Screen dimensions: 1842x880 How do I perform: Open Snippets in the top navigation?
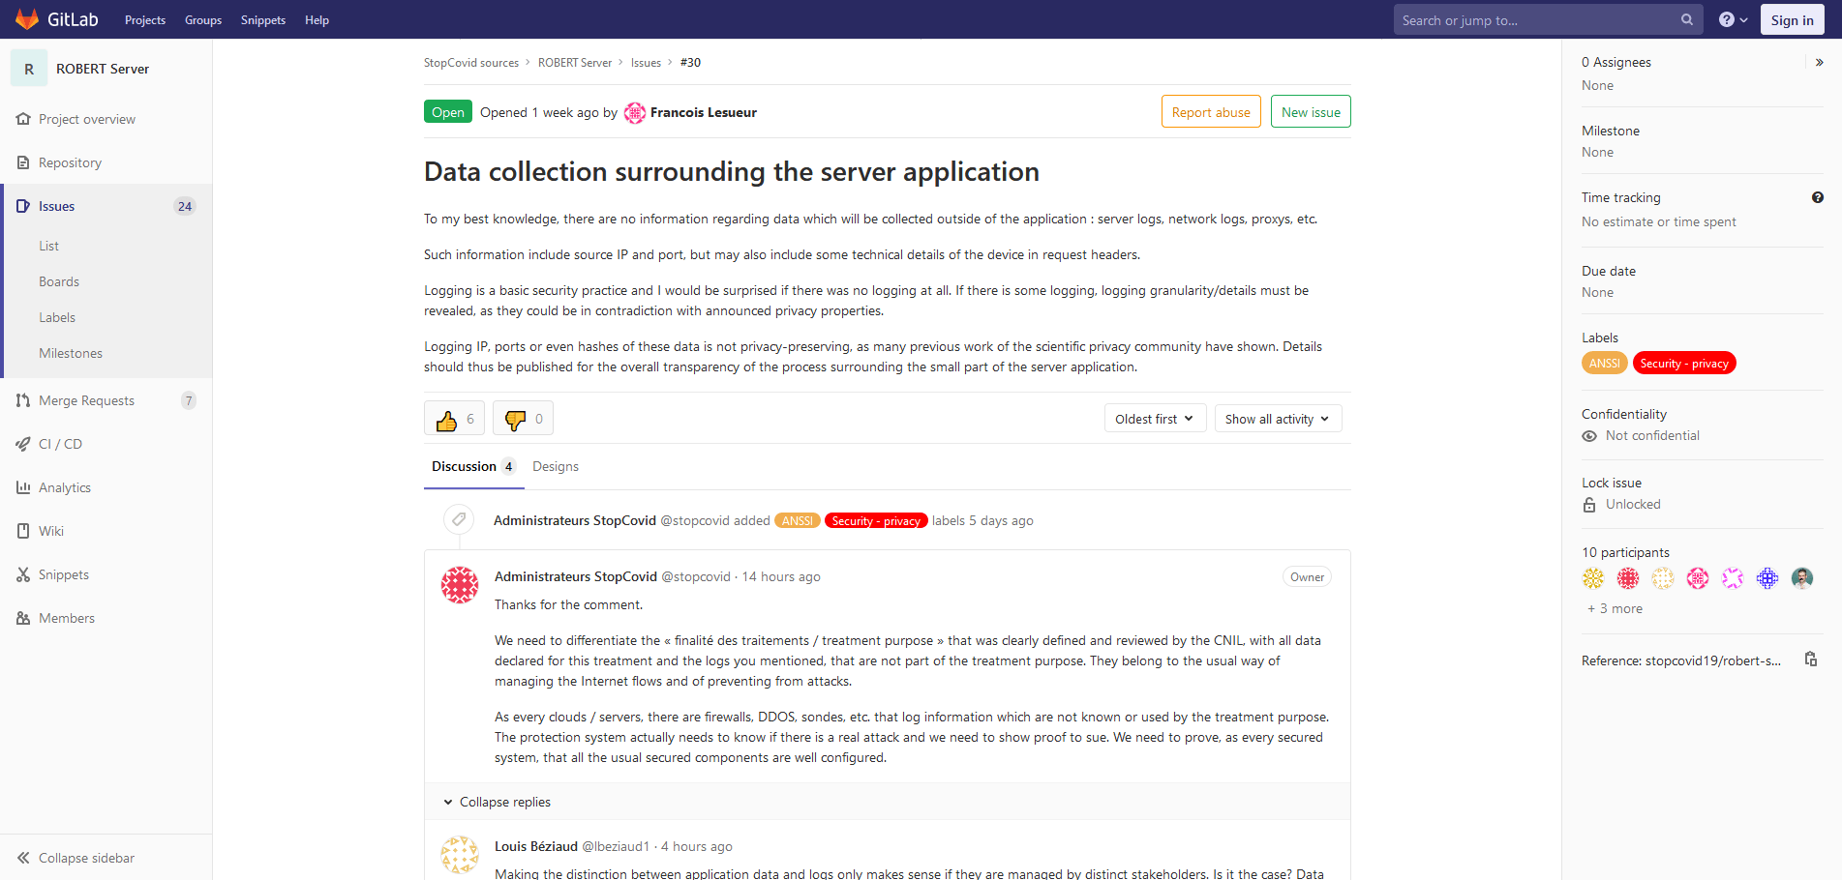pyautogui.click(x=263, y=19)
